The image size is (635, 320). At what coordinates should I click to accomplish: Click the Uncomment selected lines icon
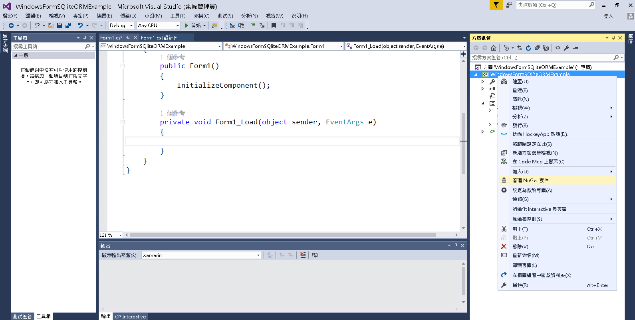pyautogui.click(x=262, y=26)
